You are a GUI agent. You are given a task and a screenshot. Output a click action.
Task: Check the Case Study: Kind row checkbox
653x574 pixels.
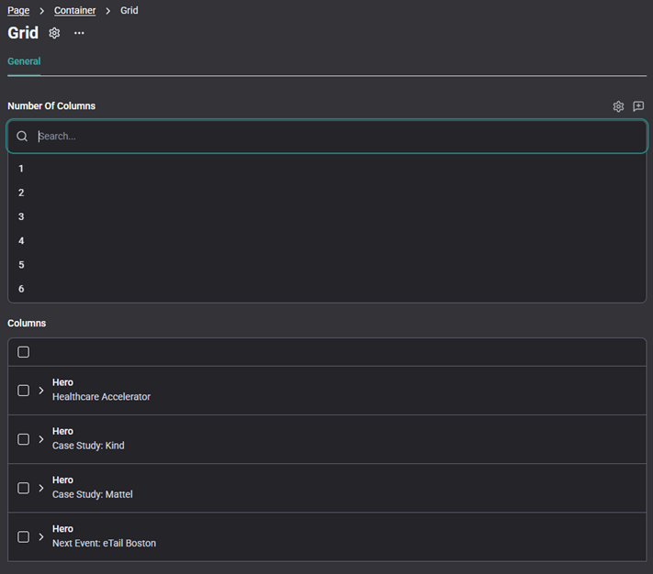pos(23,439)
